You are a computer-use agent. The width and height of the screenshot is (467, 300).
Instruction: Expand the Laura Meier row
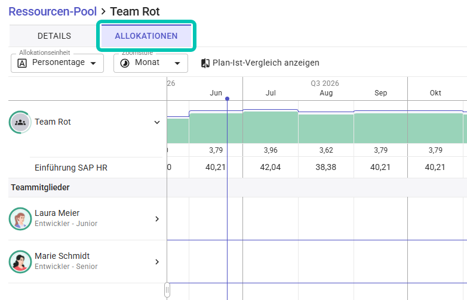(x=157, y=219)
